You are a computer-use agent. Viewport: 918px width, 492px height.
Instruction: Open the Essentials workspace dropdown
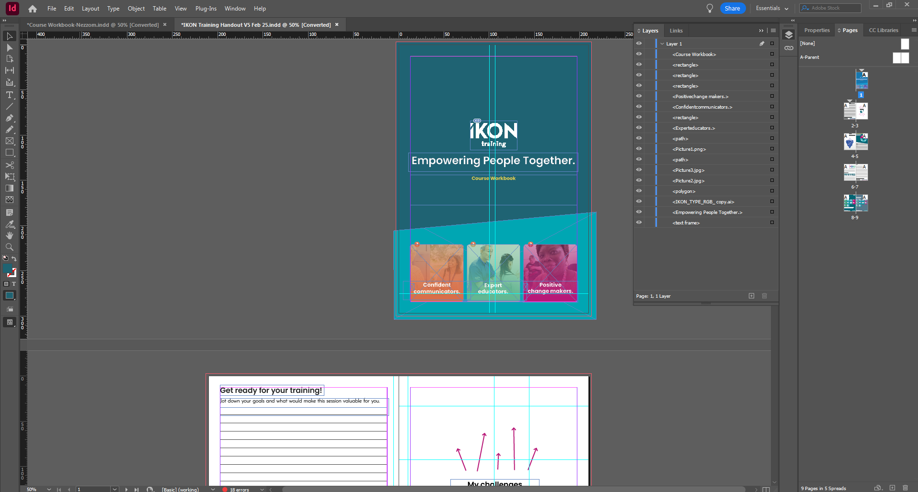pos(772,8)
